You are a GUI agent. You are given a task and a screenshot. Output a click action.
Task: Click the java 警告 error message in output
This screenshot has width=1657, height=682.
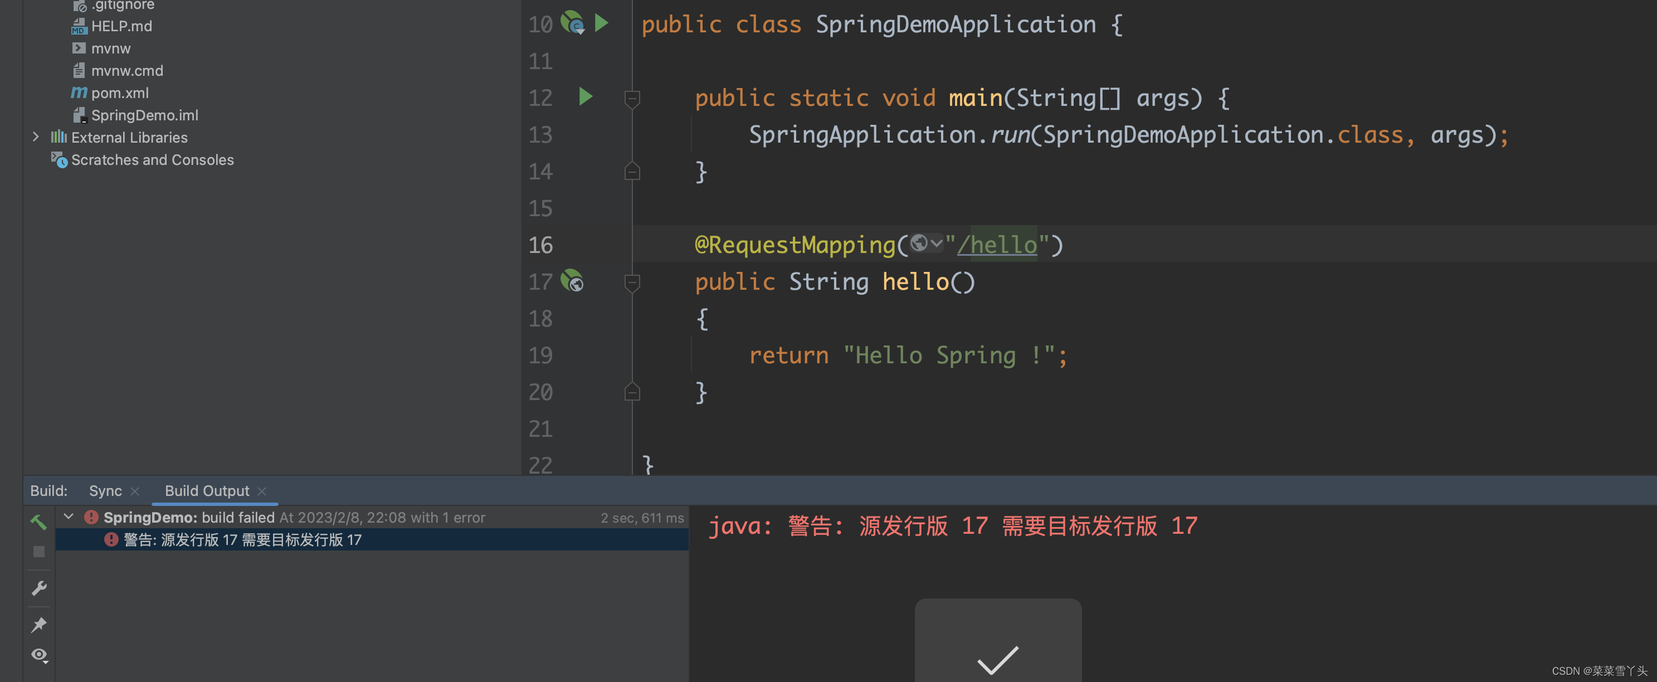pos(953,527)
